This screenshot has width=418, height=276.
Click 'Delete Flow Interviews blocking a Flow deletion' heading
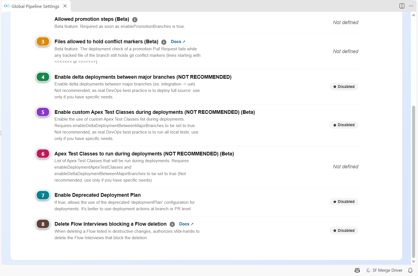[111, 224]
